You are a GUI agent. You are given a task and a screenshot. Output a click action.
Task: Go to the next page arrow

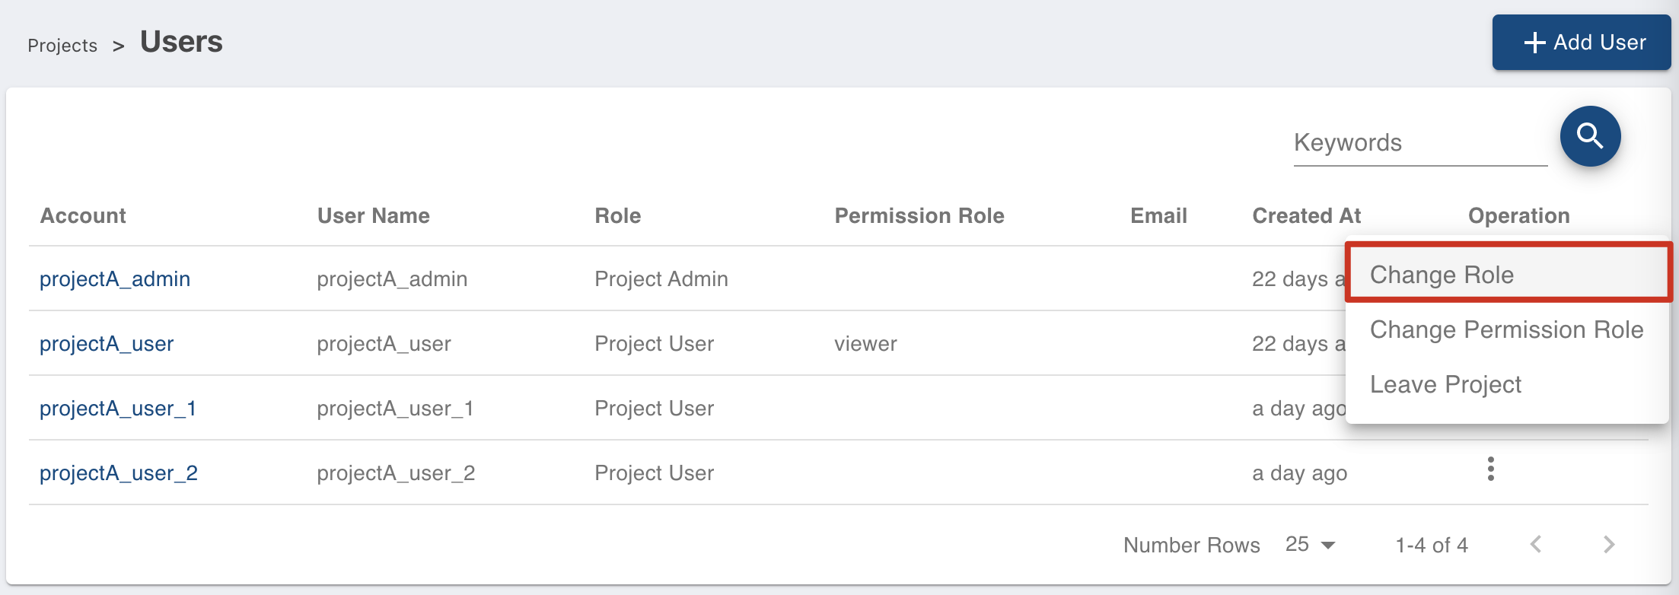tap(1608, 545)
